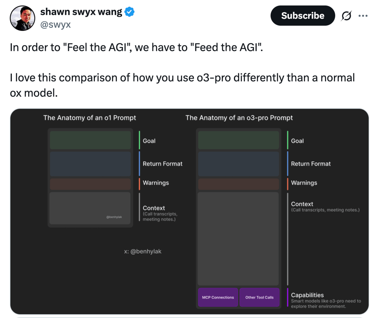Open the large gray Context block in o3-pro prompt
The height and width of the screenshot is (318, 375).
238,239
